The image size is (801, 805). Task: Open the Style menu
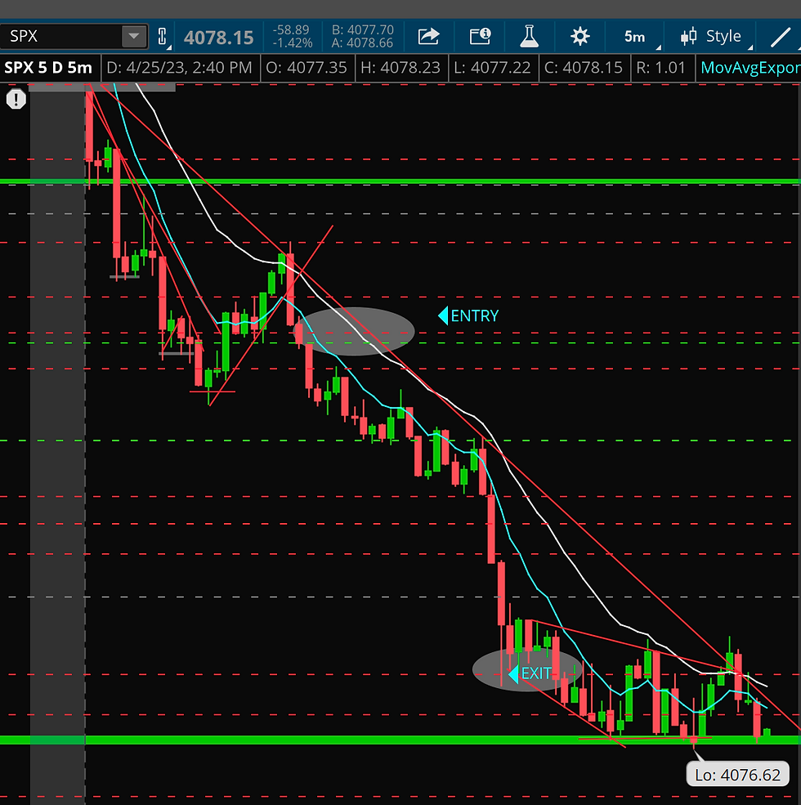coord(710,37)
